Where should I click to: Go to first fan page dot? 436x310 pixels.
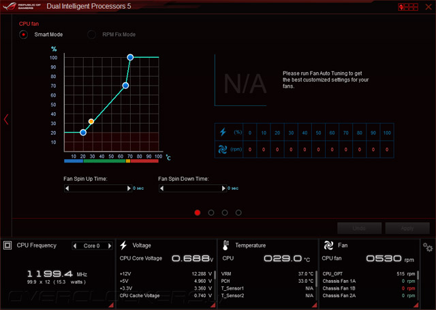tap(198, 213)
